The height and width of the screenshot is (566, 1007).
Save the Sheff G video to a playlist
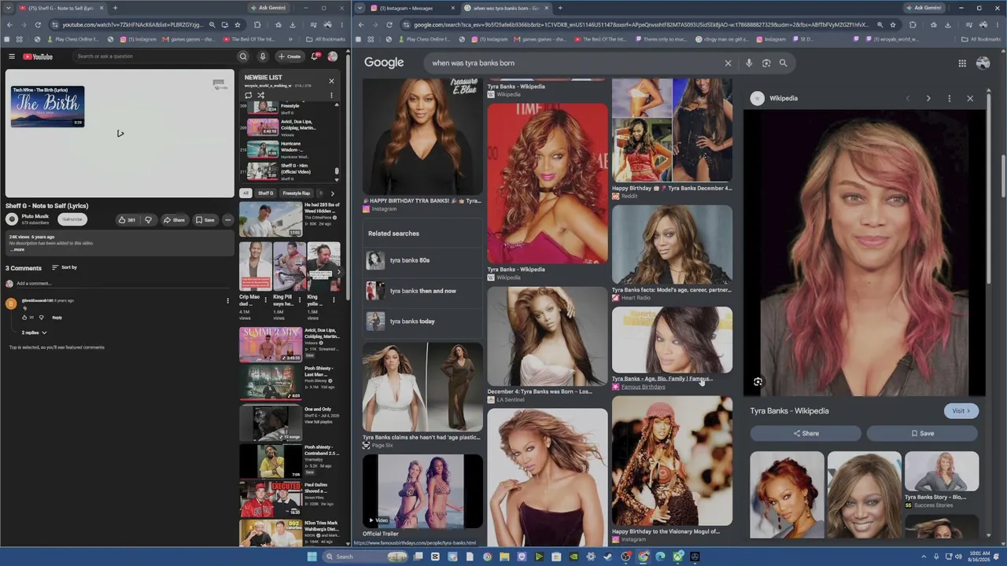tap(205, 220)
